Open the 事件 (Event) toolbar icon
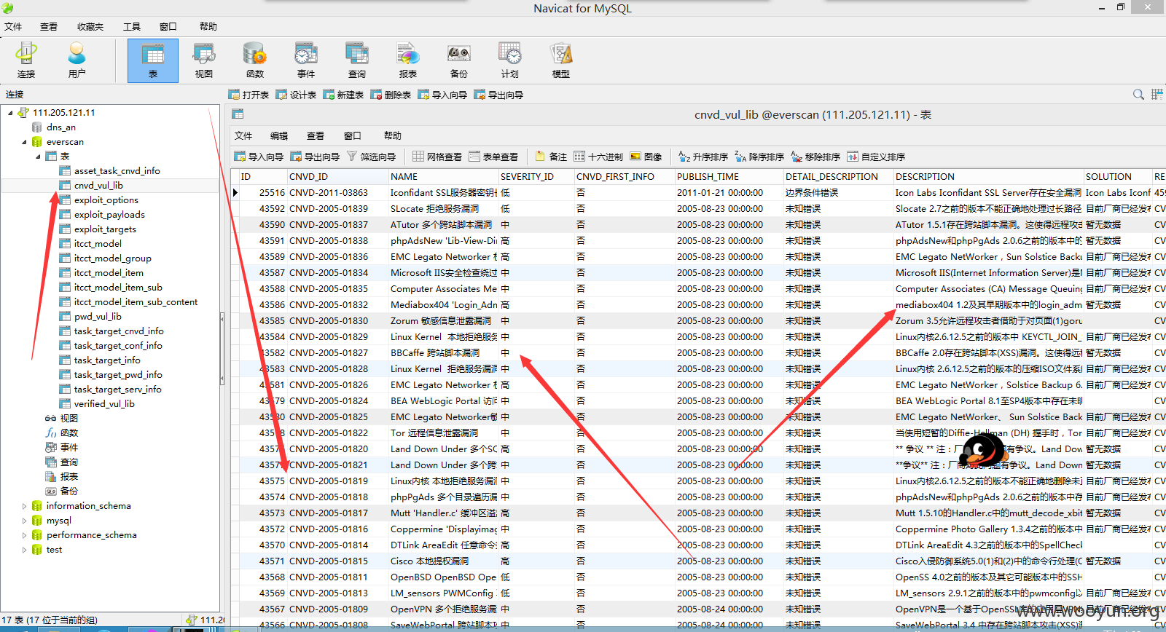The image size is (1166, 632). click(x=306, y=60)
